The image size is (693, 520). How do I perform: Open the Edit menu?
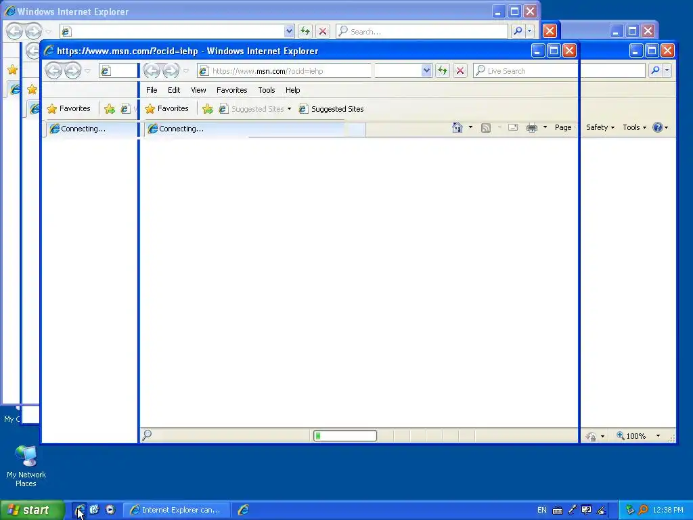174,90
